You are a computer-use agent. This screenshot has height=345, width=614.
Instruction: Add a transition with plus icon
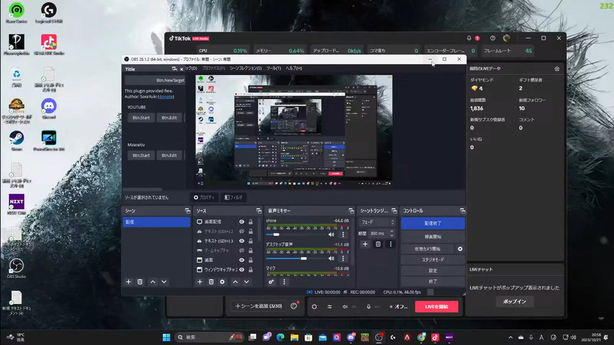point(365,244)
